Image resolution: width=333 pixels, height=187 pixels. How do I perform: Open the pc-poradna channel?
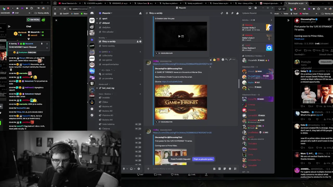[119, 78]
